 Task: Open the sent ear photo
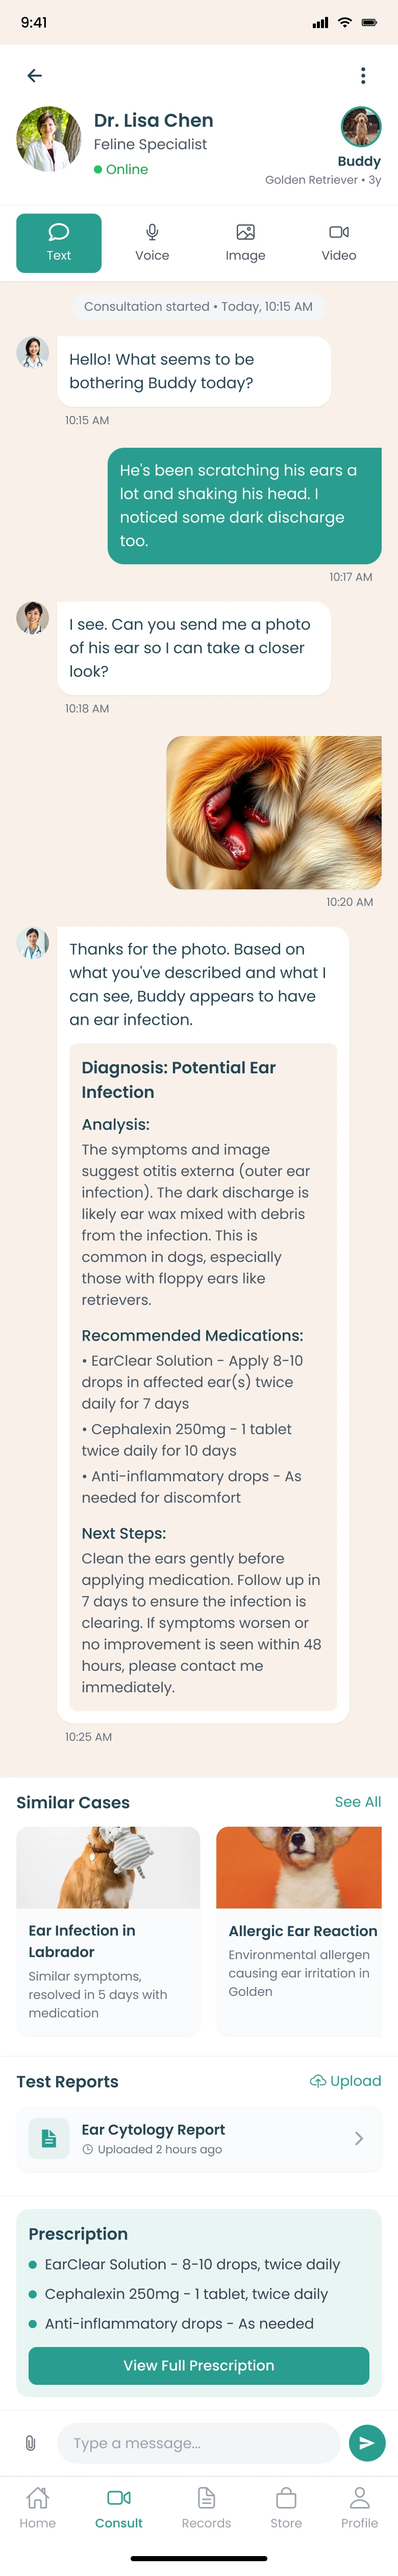(273, 812)
